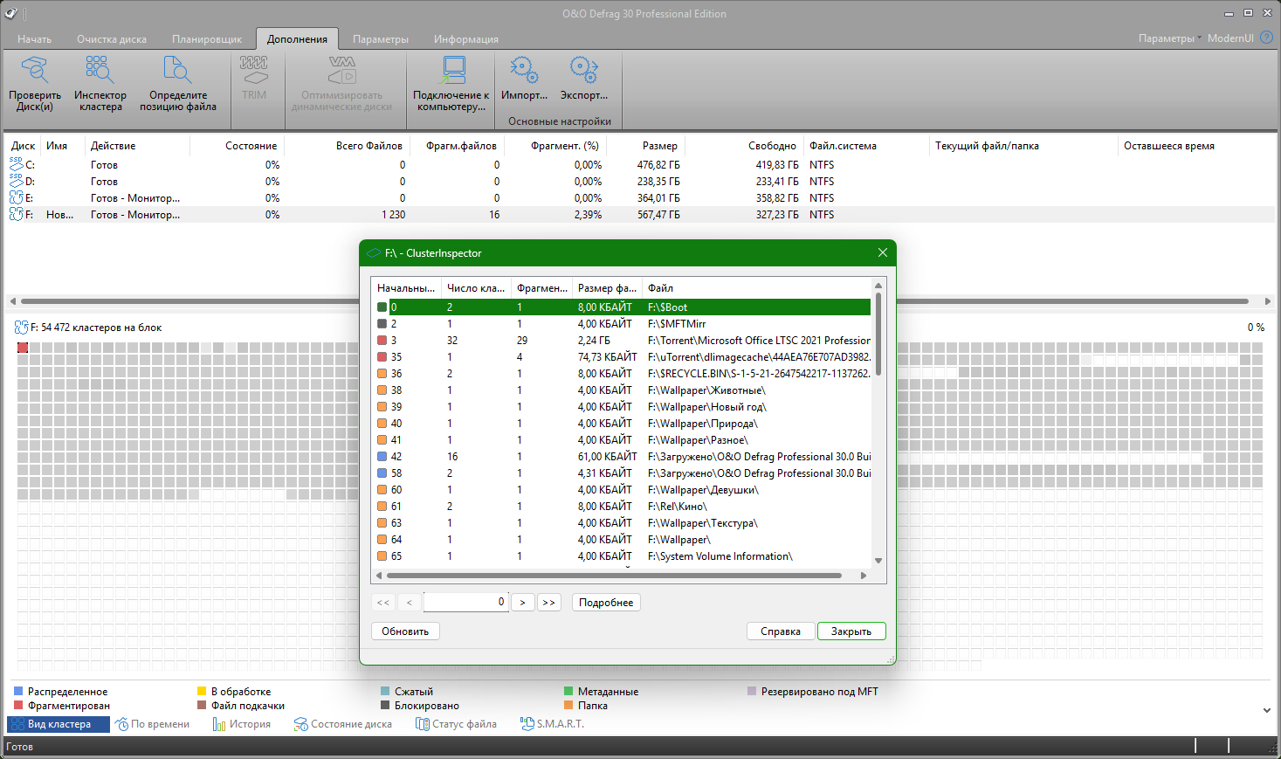
Task: Switch to Планировщик ribbon tab
Action: [207, 39]
